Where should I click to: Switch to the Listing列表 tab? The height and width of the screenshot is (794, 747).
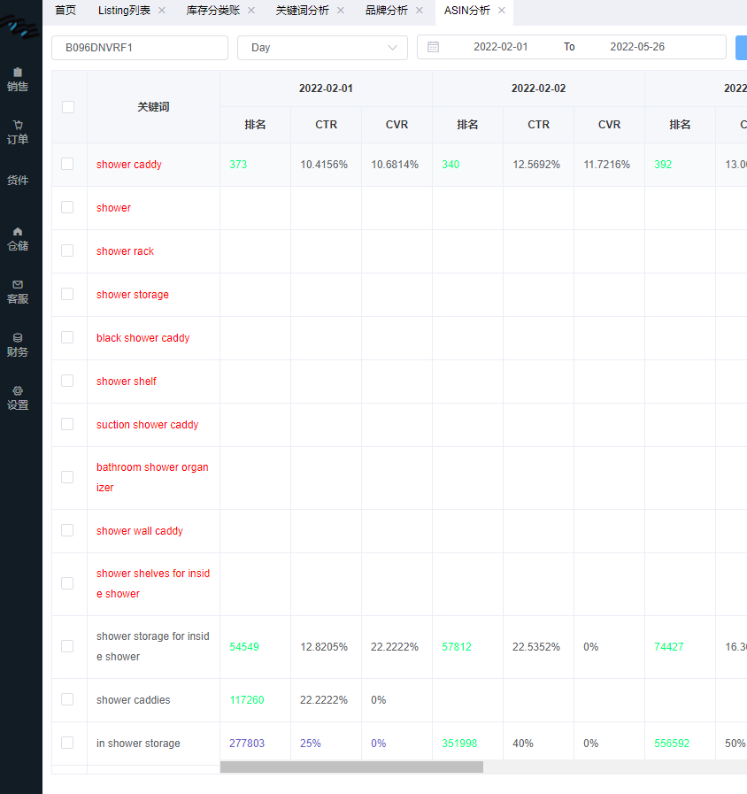(x=124, y=11)
